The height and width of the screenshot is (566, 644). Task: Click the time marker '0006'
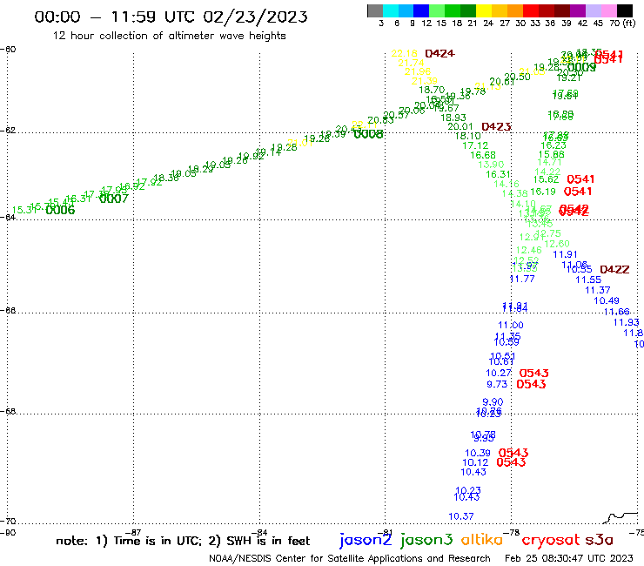pos(60,211)
